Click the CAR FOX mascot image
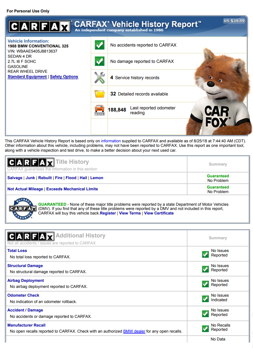The image size is (253, 348). coord(219,92)
